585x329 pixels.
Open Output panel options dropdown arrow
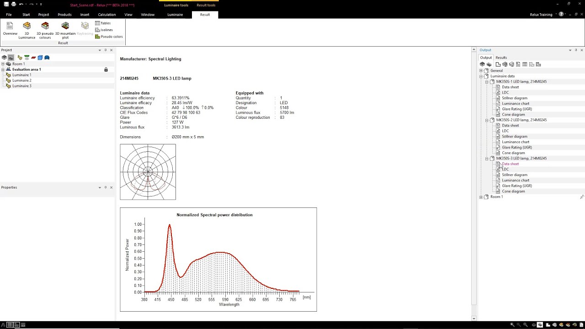570,50
